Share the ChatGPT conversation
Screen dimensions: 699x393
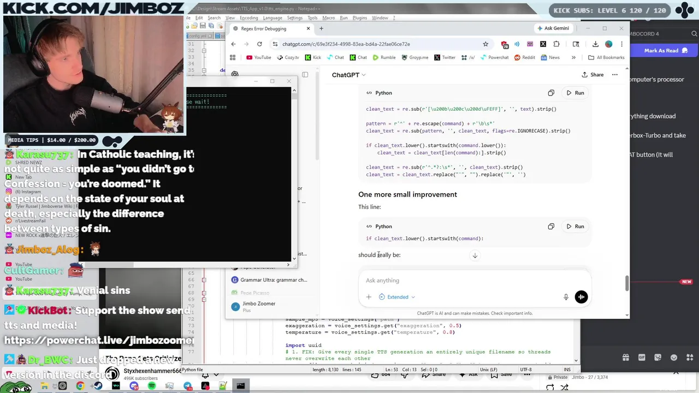(593, 75)
